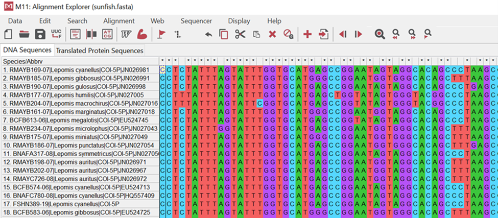The height and width of the screenshot is (218, 498).
Task: Move the sequence right with the right triangle icon
Action: point(359,34)
